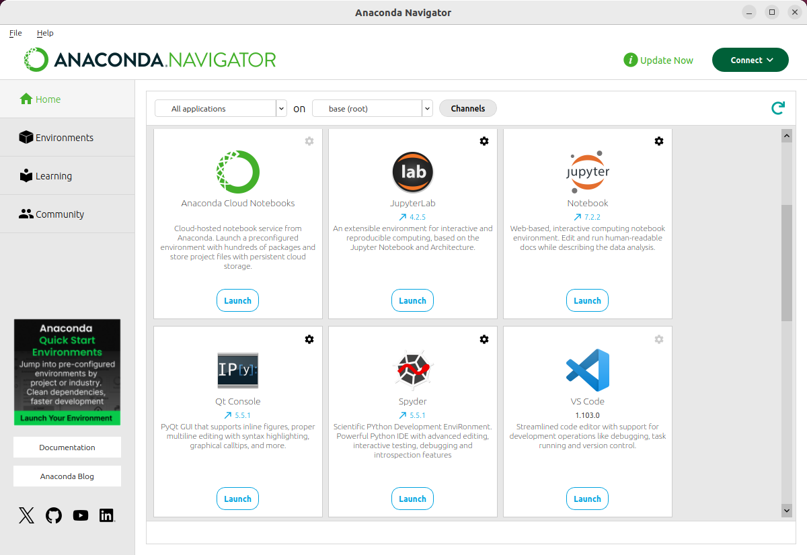The image size is (807, 555).
Task: Open the Help menu
Action: click(x=45, y=33)
